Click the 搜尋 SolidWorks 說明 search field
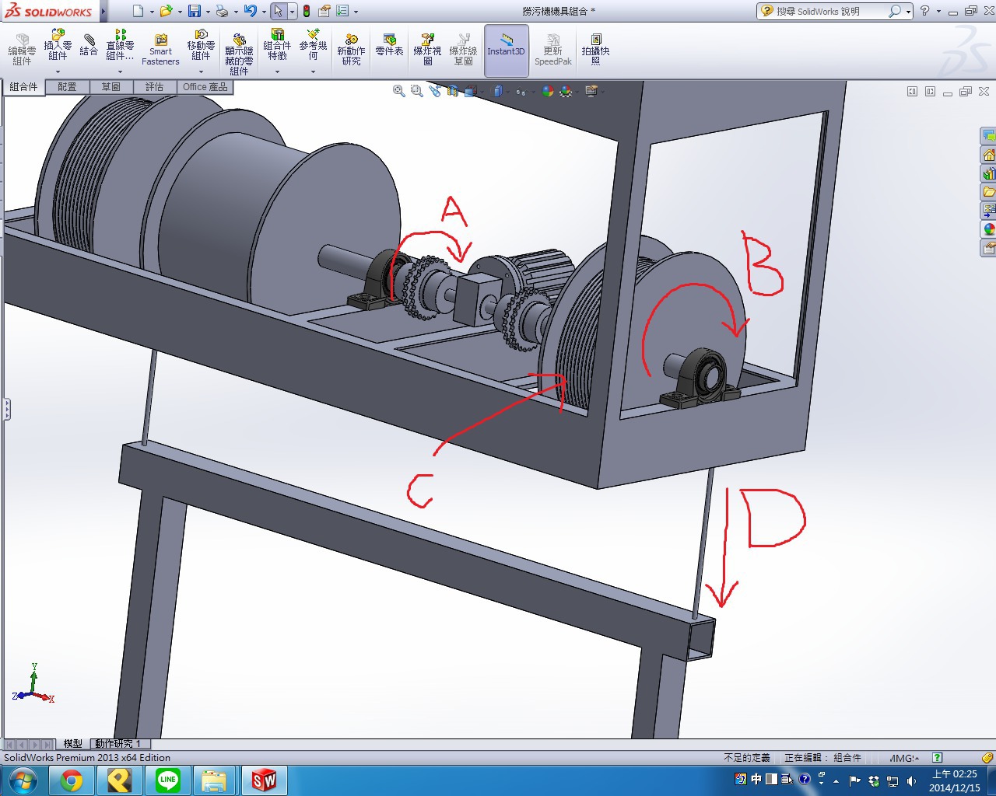Screen dimensions: 996x796 tap(829, 11)
